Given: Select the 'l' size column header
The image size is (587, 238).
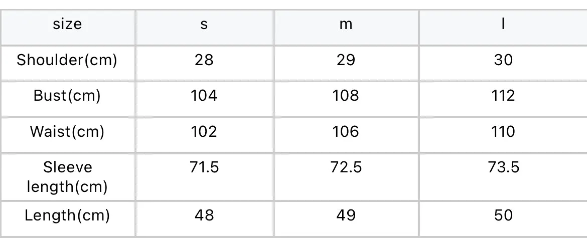Looking at the screenshot, I should point(503,28).
